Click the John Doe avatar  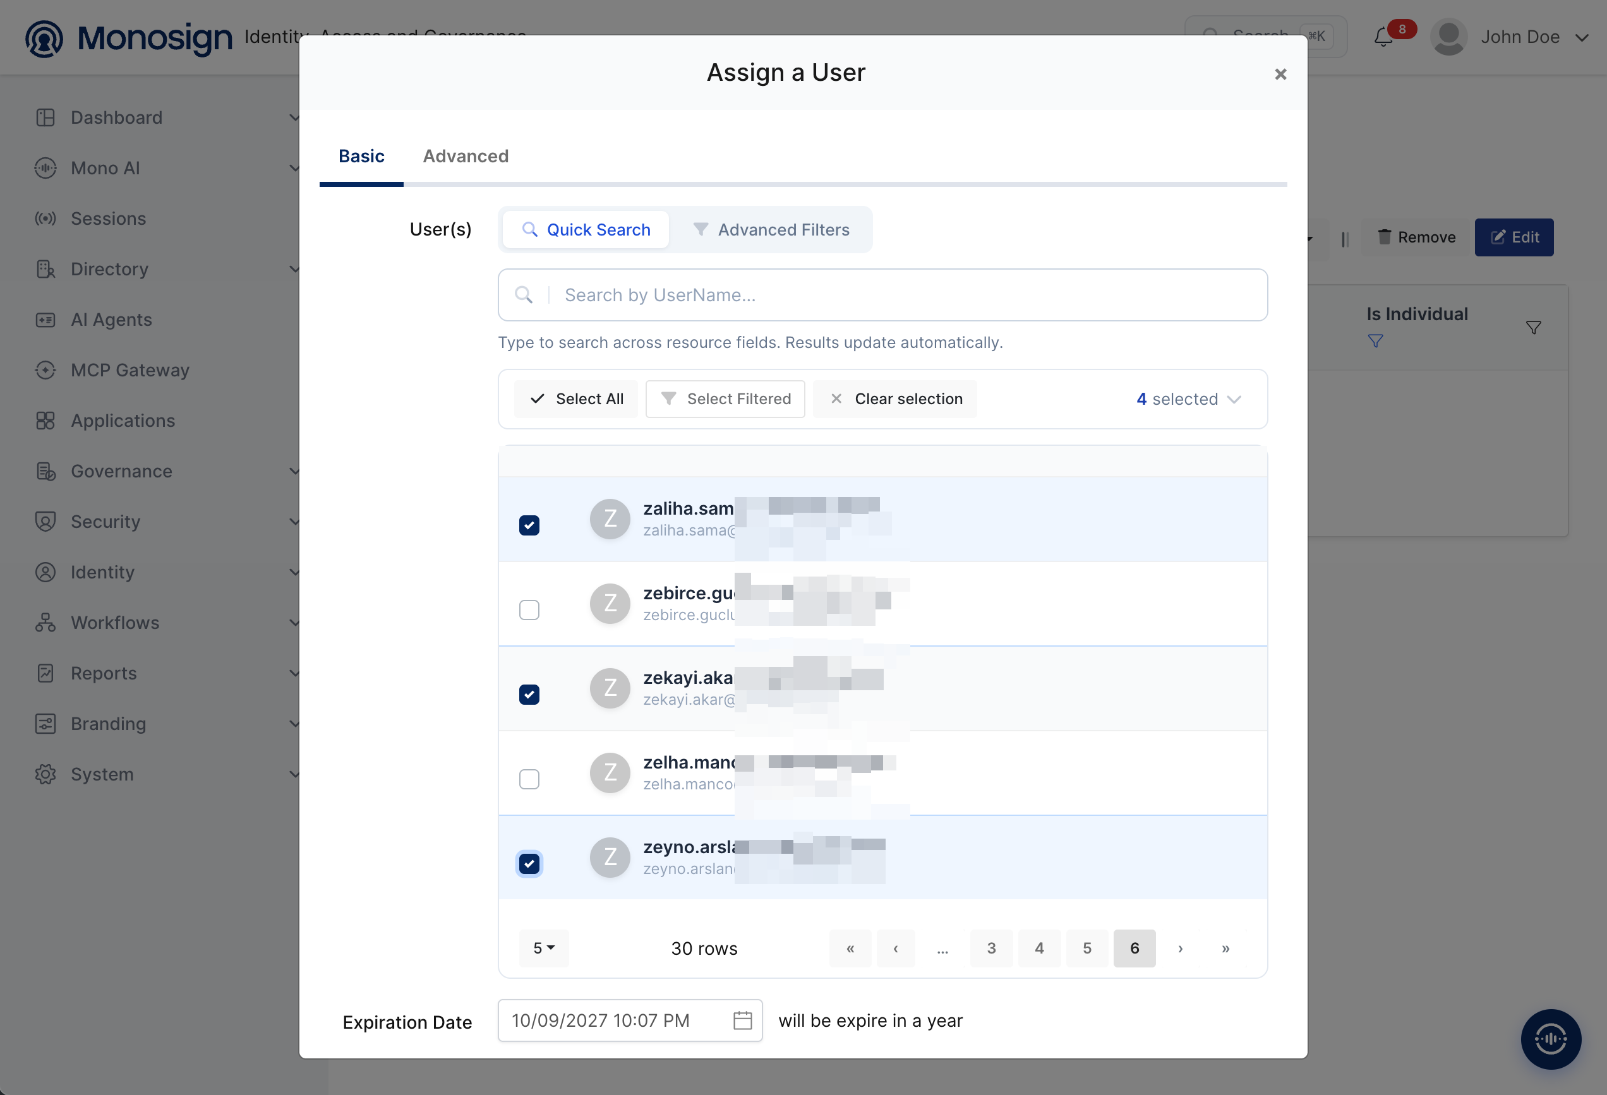coord(1448,37)
